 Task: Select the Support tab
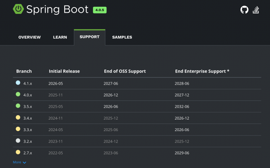(x=90, y=37)
